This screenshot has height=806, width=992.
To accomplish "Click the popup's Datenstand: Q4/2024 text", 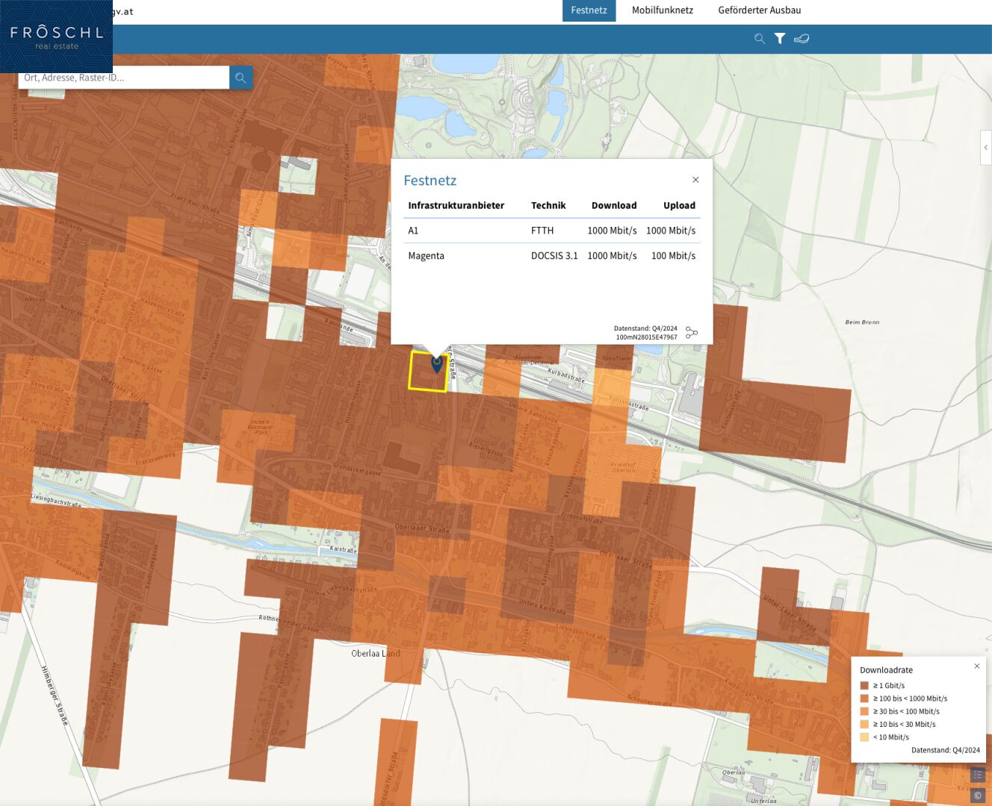I will pos(645,328).
